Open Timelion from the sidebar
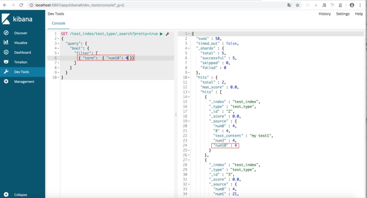 tap(20, 62)
